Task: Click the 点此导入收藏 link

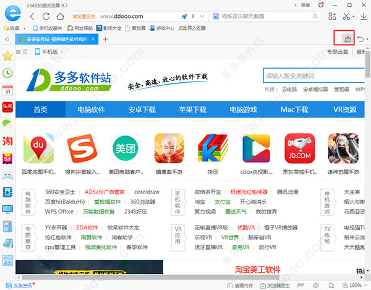Action: (x=192, y=28)
